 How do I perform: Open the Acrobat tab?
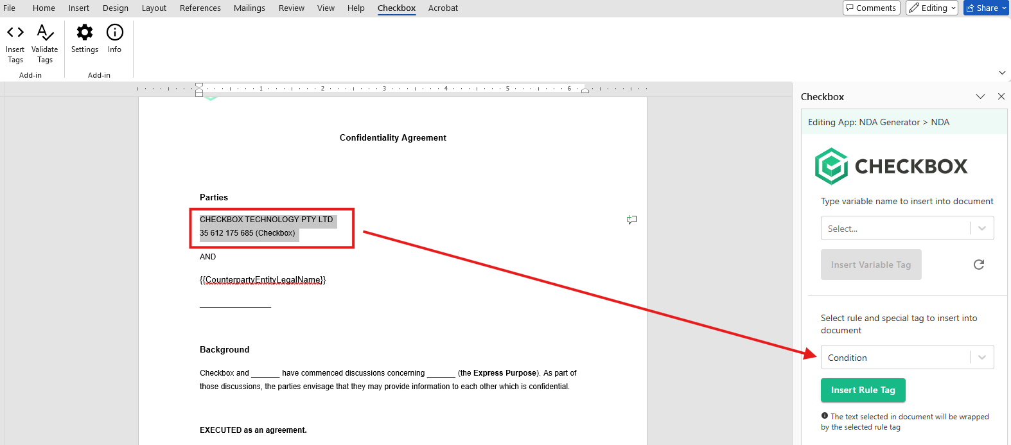(x=443, y=8)
